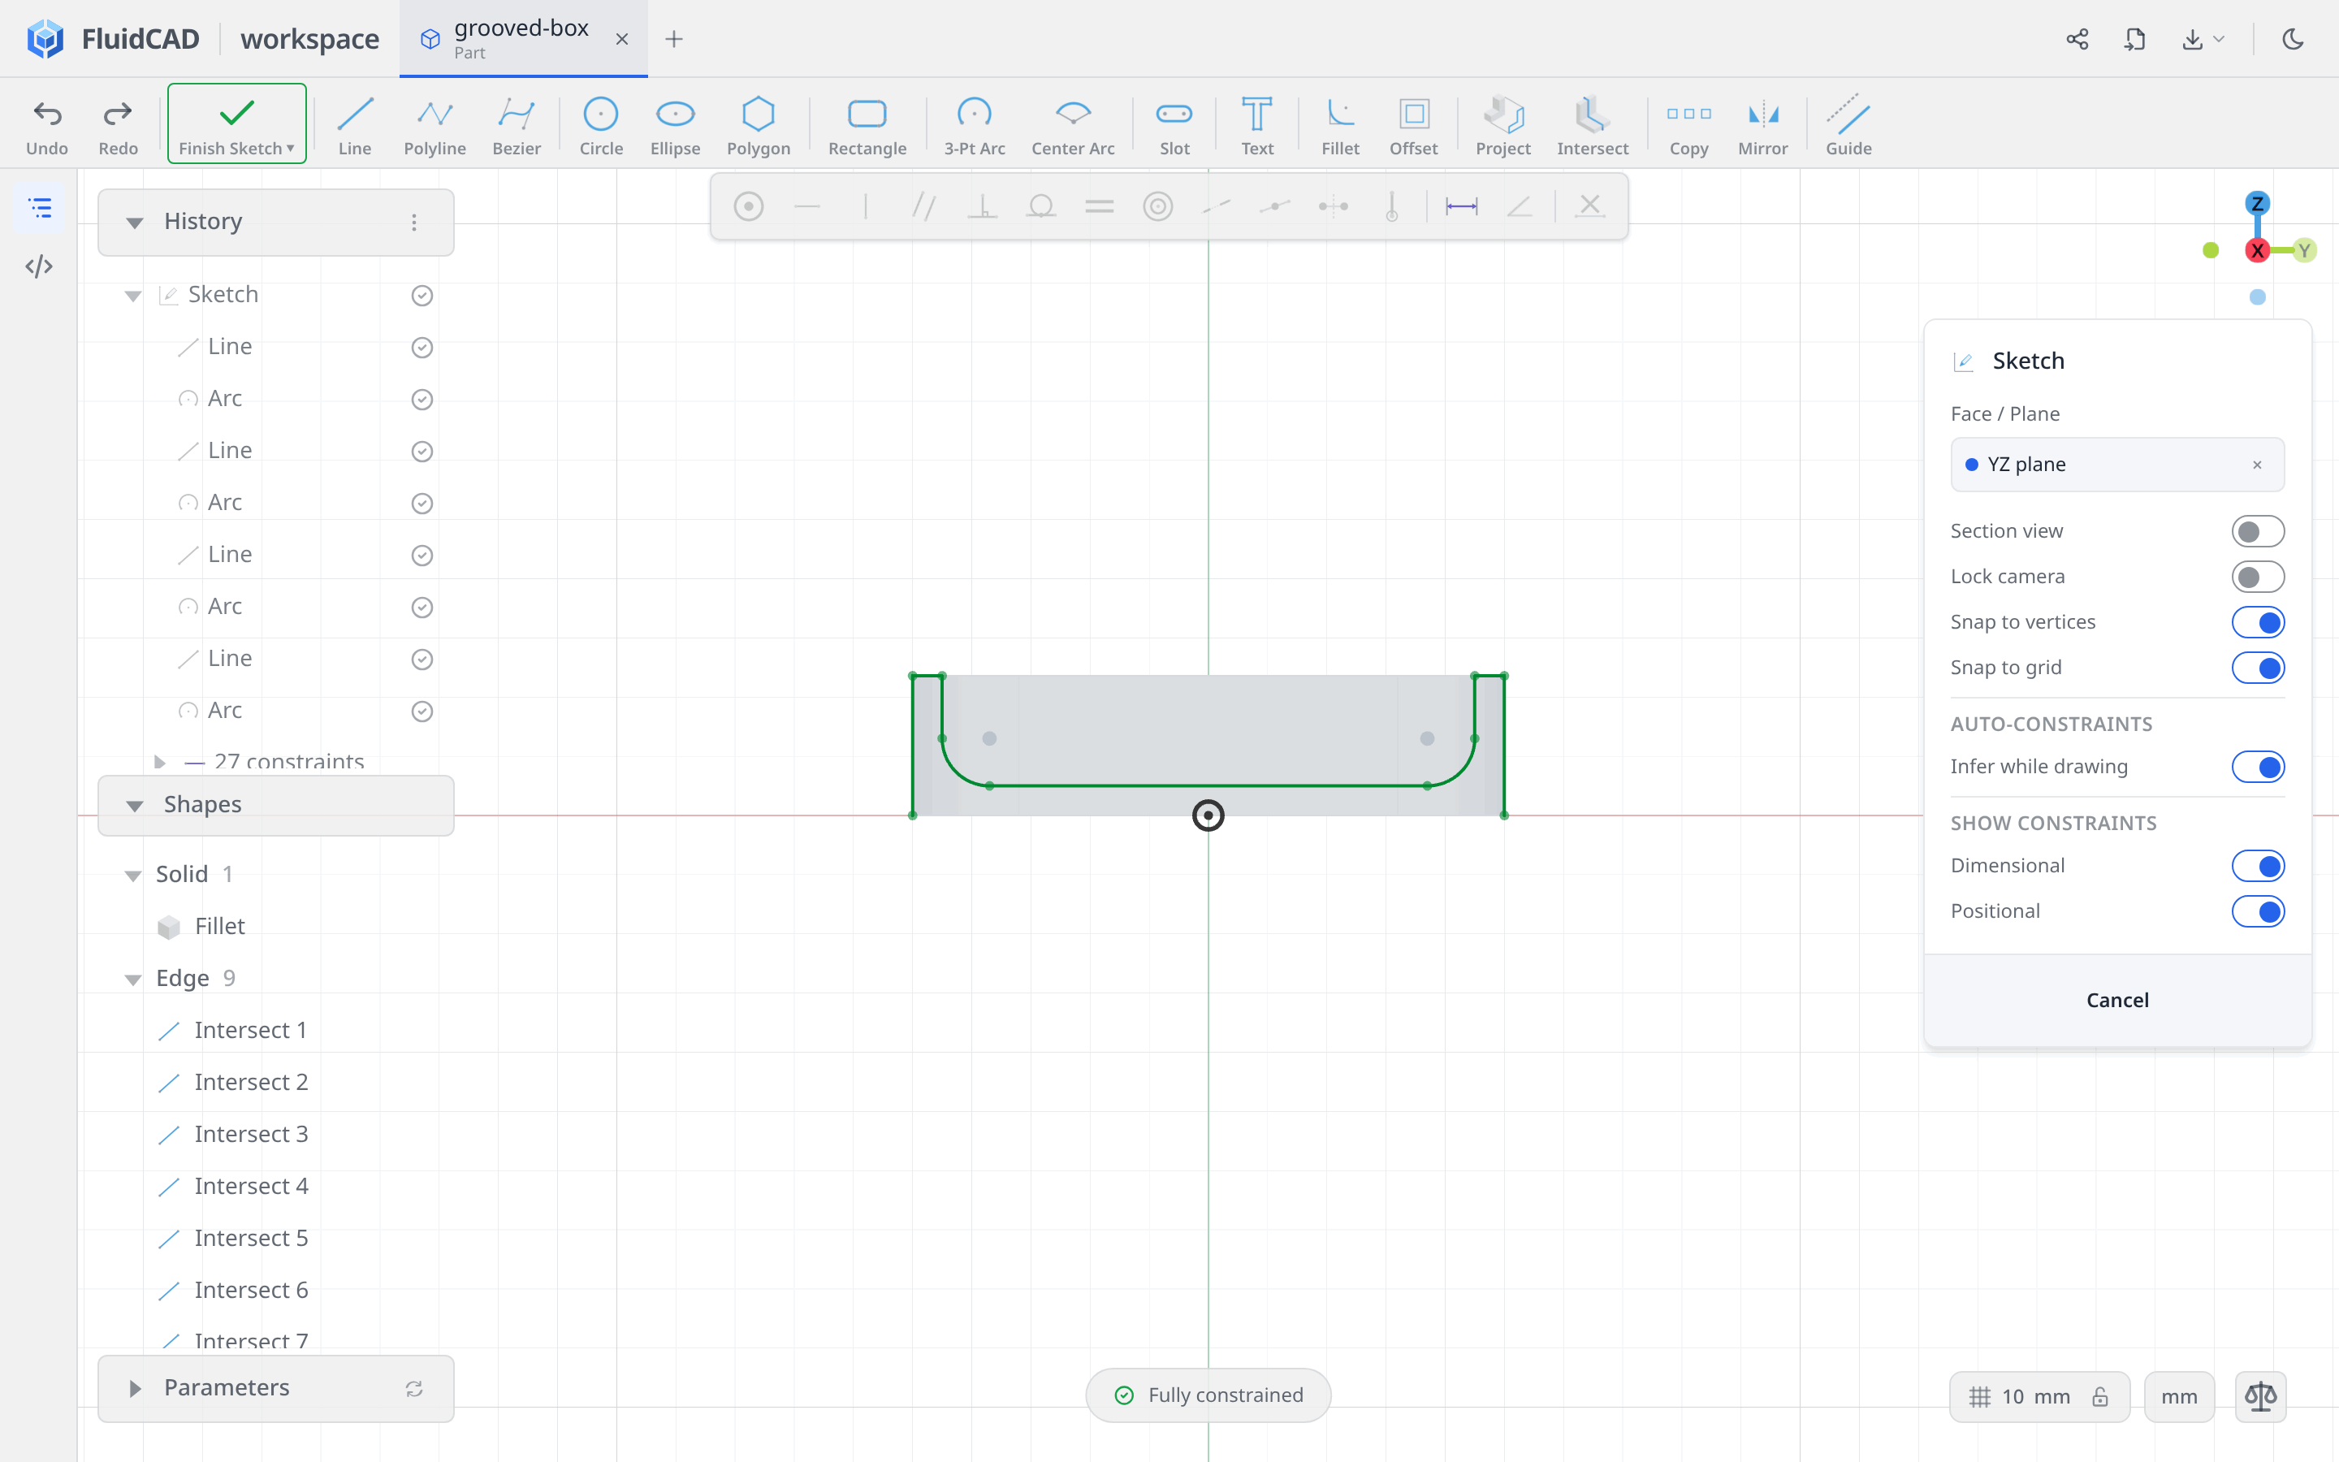Select the Text tool
Screen dimensions: 2339x1462
tap(1256, 126)
